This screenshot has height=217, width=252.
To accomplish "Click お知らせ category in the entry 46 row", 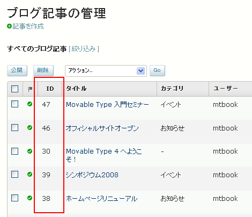I will tap(173, 128).
